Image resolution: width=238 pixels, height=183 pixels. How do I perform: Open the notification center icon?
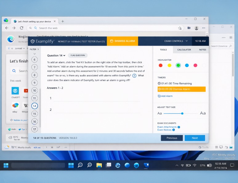click(x=232, y=165)
